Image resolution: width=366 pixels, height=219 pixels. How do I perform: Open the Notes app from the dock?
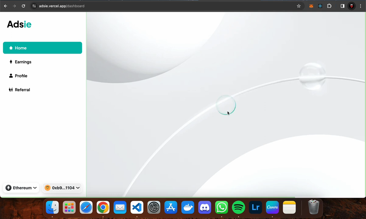tap(289, 208)
